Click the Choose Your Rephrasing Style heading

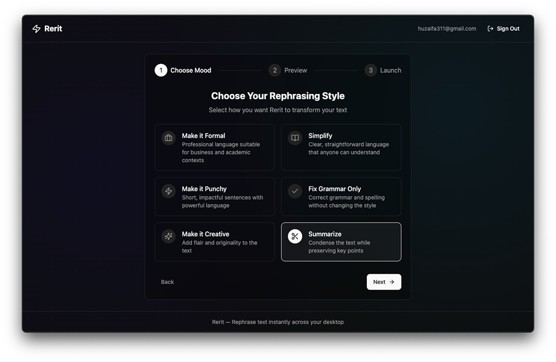click(x=278, y=95)
